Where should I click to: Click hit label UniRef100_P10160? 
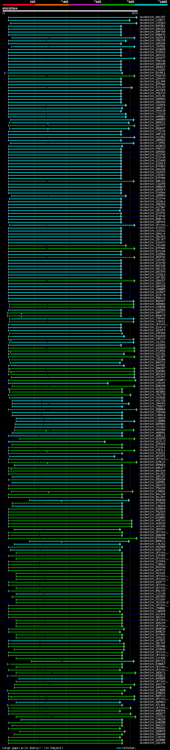click(152, 600)
